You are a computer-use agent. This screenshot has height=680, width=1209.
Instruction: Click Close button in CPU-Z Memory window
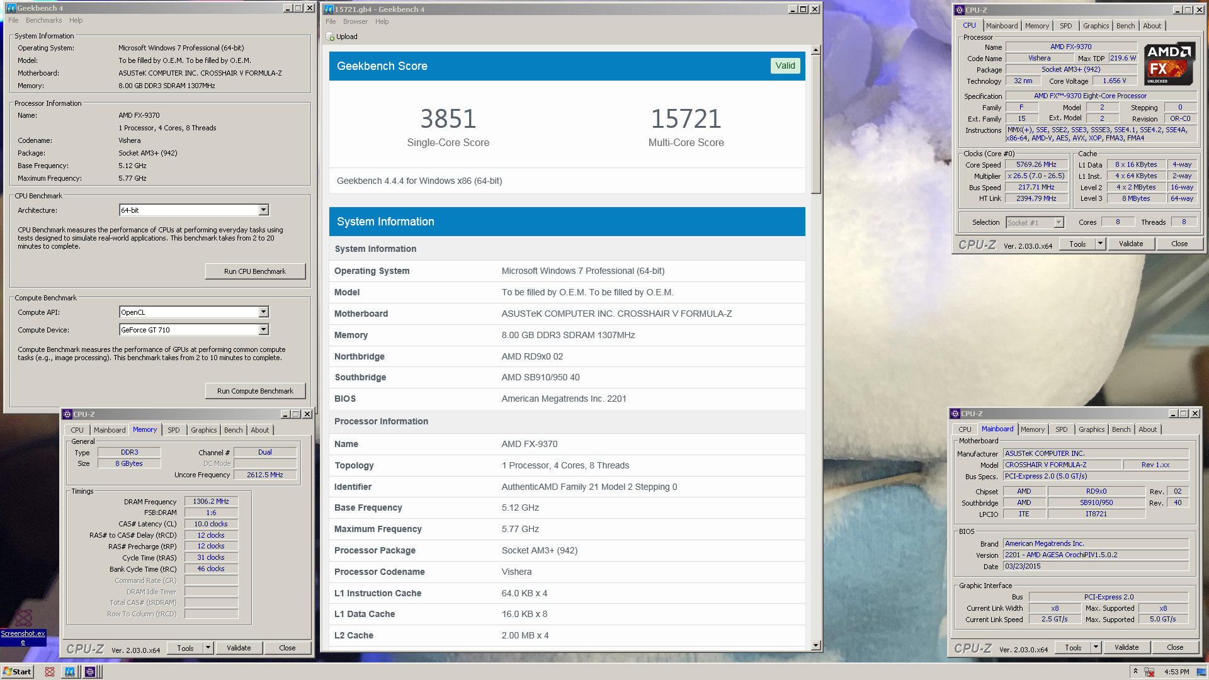[x=287, y=648]
